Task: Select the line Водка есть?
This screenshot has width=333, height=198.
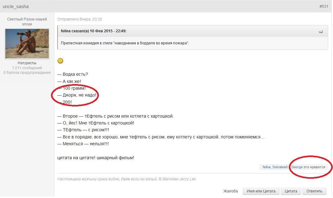Action: click(73, 74)
